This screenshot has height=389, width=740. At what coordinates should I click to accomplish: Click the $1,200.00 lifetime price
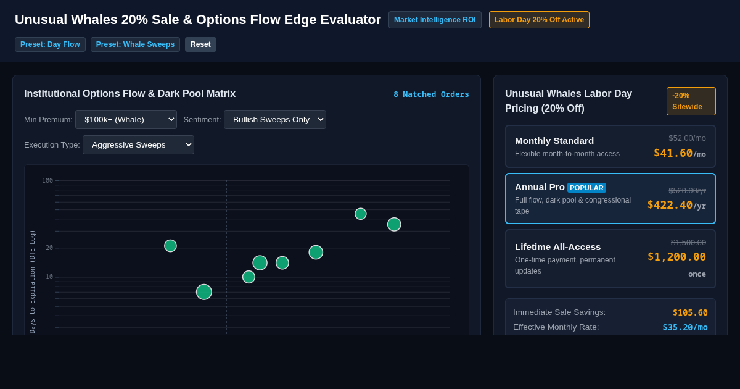point(676,257)
